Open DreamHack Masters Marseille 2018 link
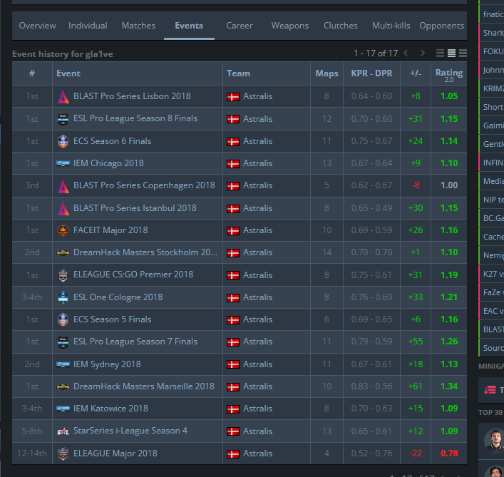 [144, 386]
